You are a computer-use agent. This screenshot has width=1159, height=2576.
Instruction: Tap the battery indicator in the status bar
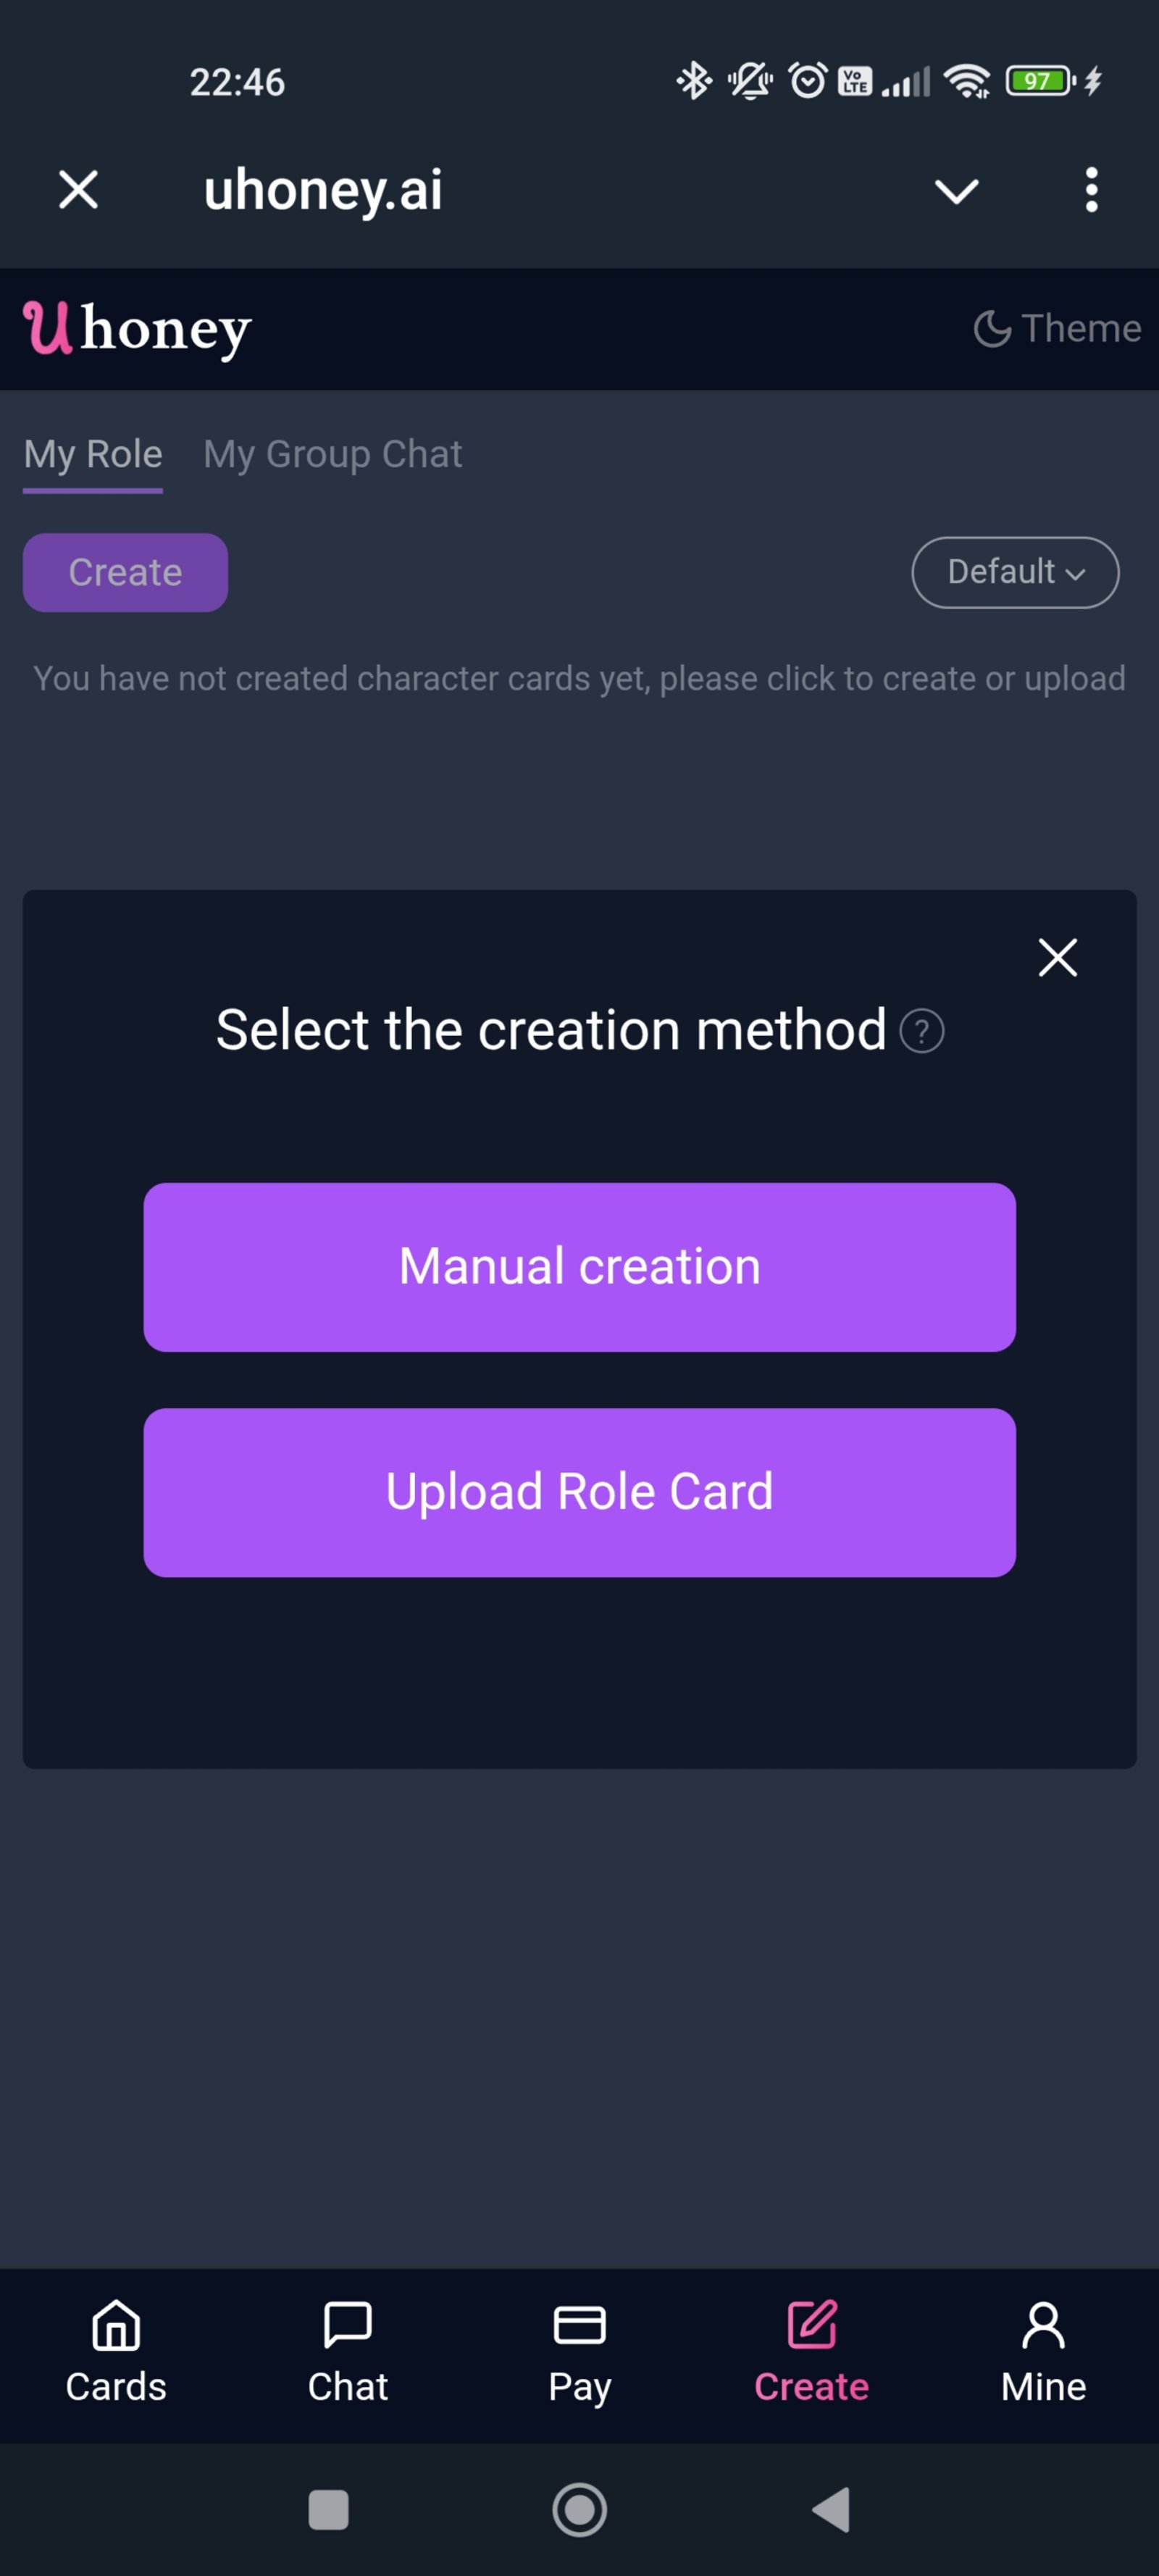tap(1039, 80)
